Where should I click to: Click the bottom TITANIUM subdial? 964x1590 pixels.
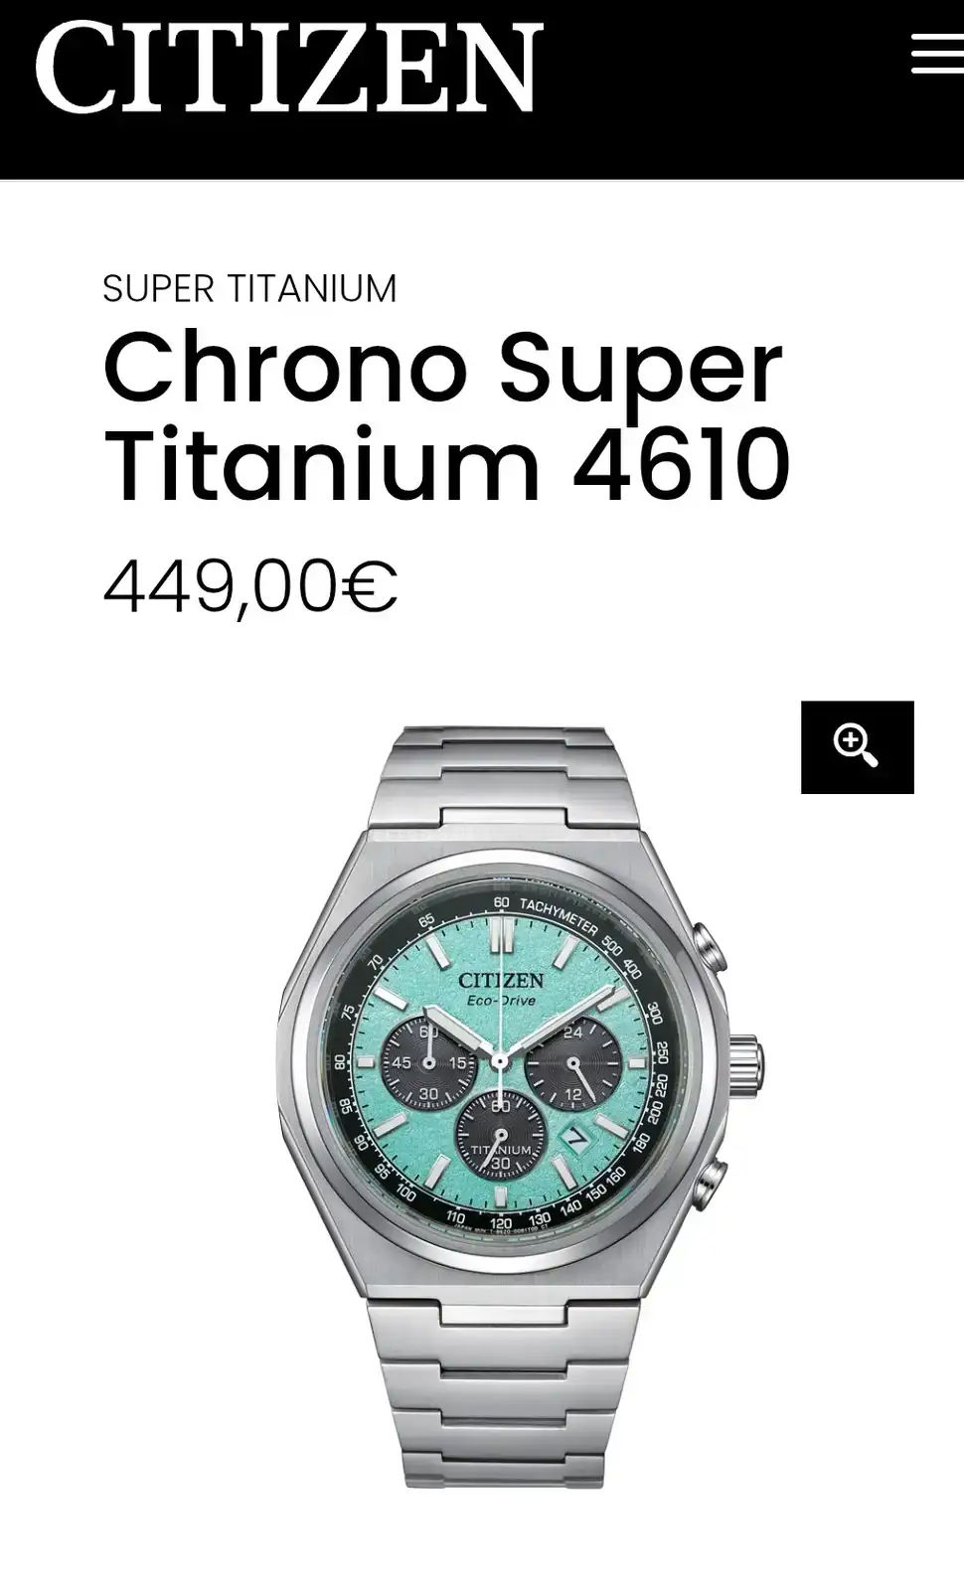(x=500, y=1137)
